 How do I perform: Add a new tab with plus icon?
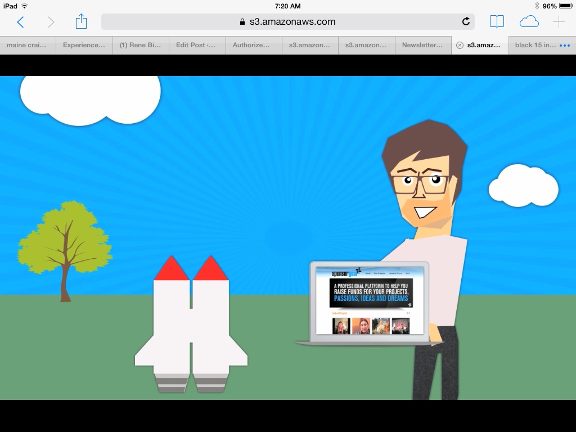tap(559, 22)
